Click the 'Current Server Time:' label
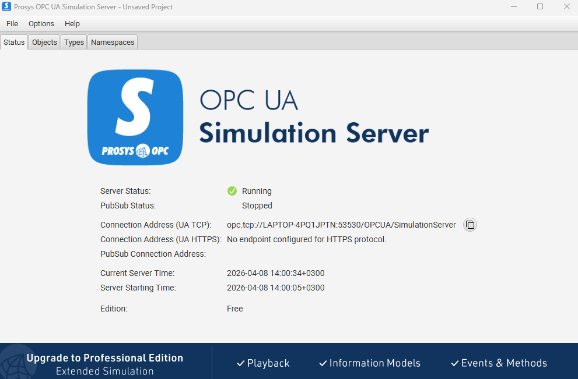 (x=137, y=273)
